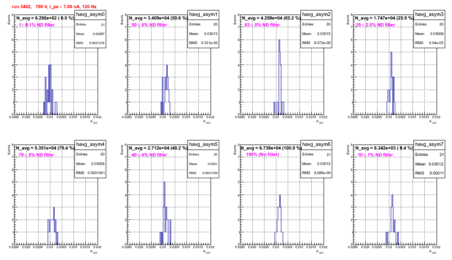Click Entries 21 in havg_asym0 stats

coord(90,25)
